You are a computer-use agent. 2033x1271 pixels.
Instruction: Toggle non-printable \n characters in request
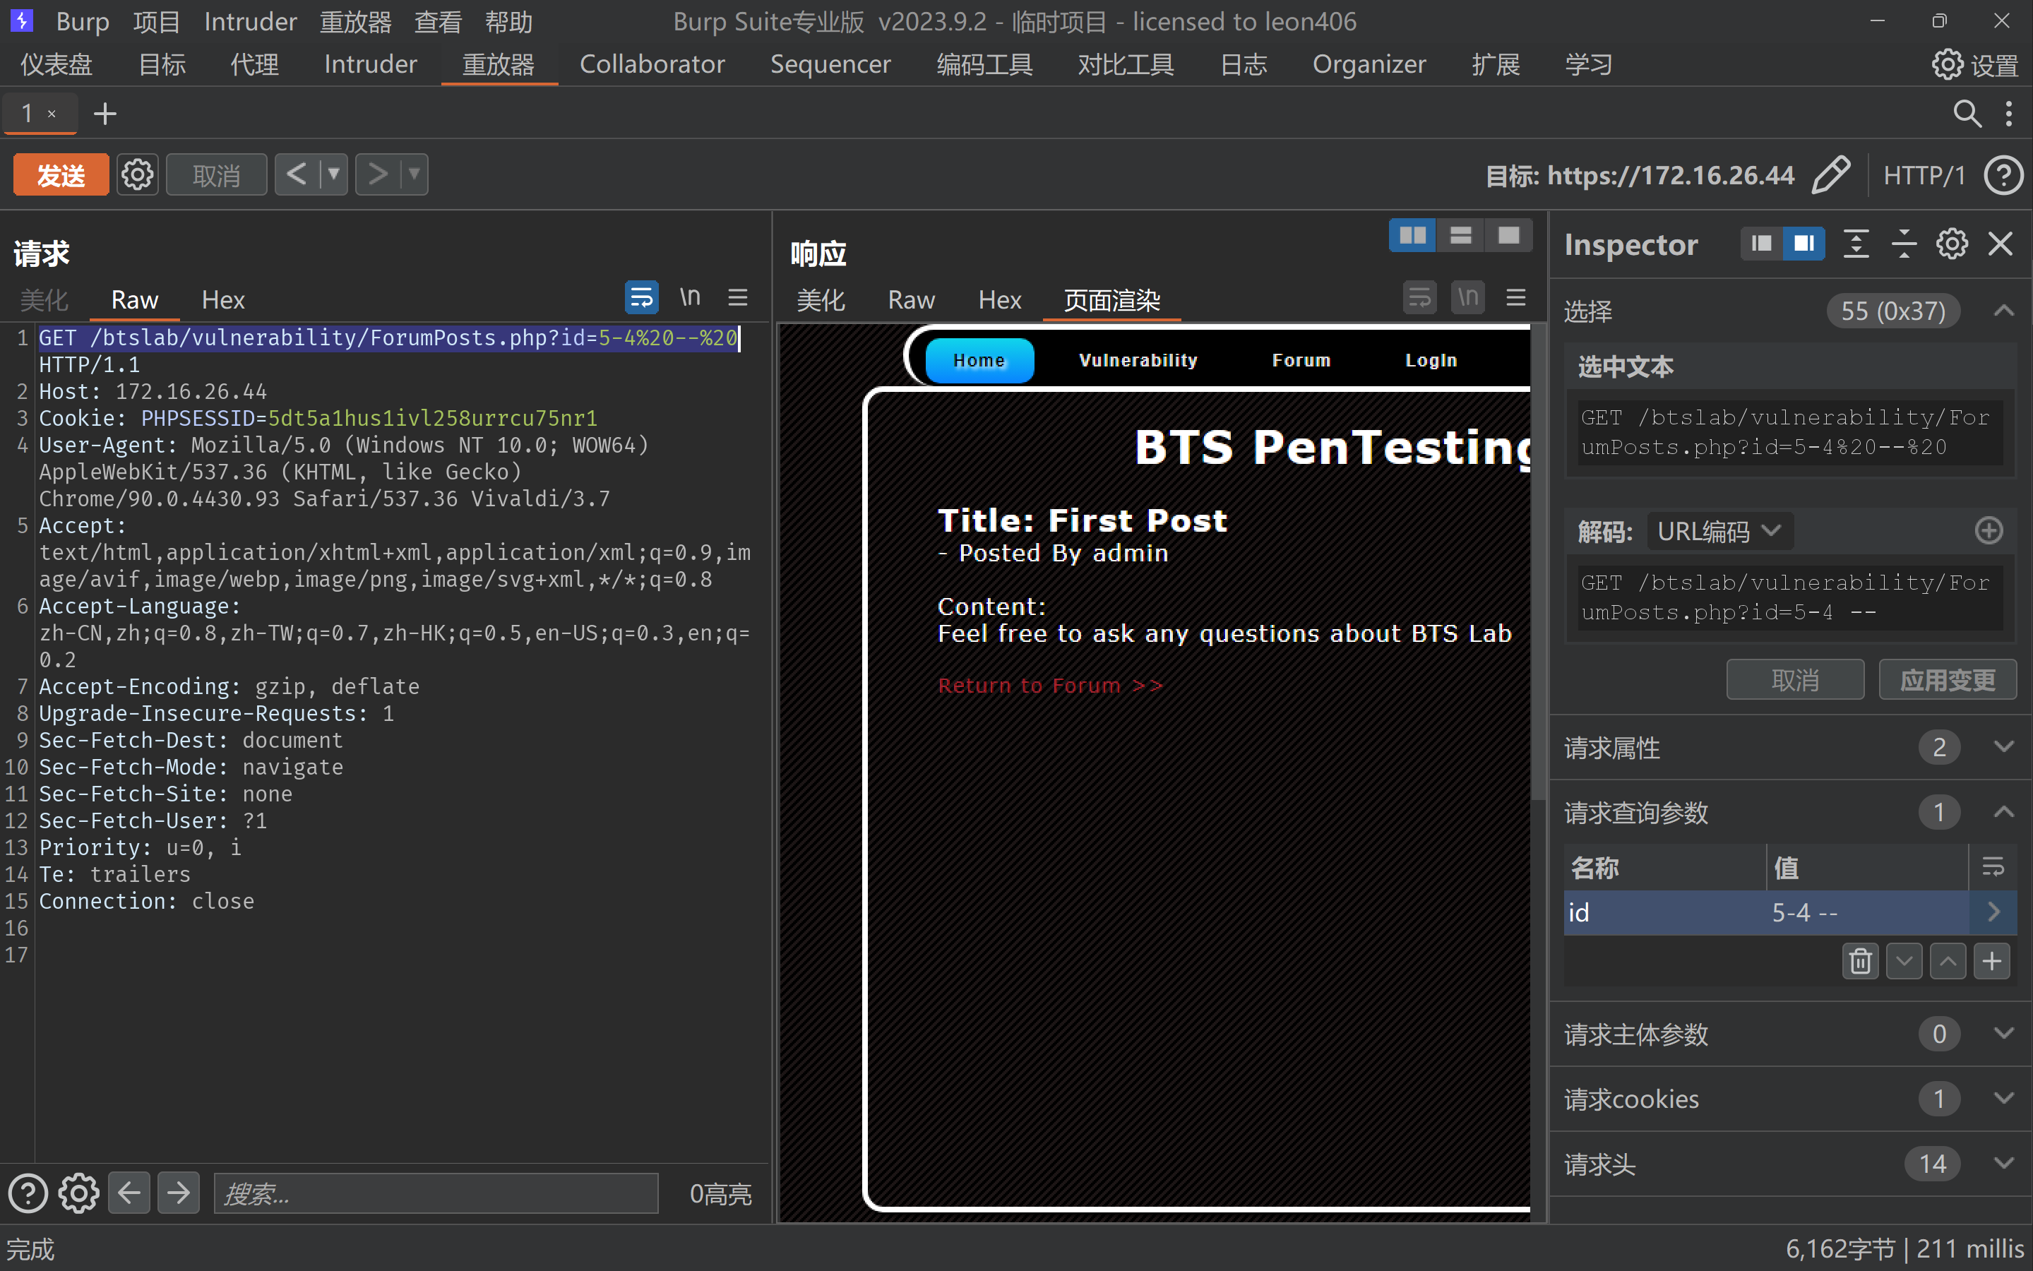(x=689, y=297)
